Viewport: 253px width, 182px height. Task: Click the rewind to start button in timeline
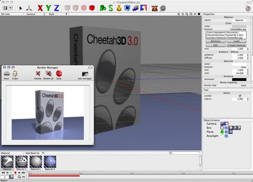click(3, 173)
